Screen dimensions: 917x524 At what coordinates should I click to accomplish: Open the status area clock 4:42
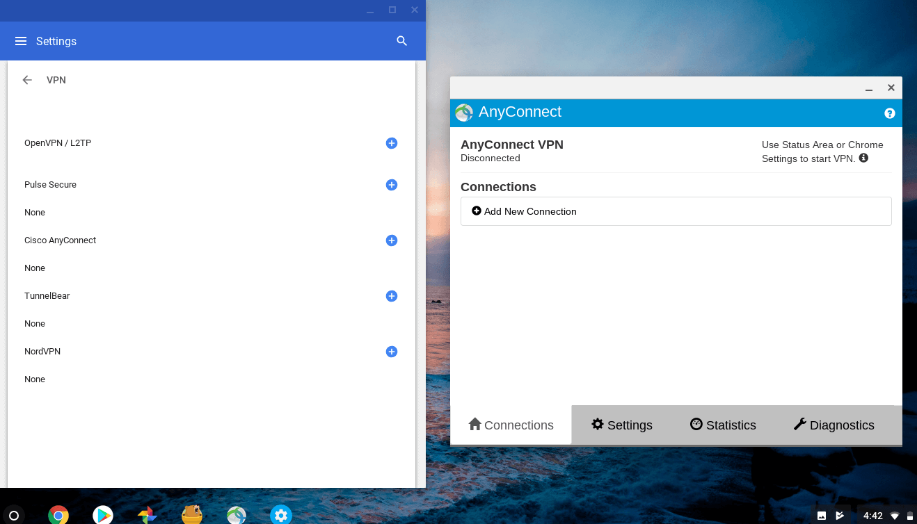[x=873, y=516]
